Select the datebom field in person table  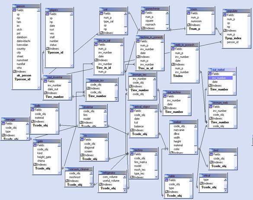22,37
